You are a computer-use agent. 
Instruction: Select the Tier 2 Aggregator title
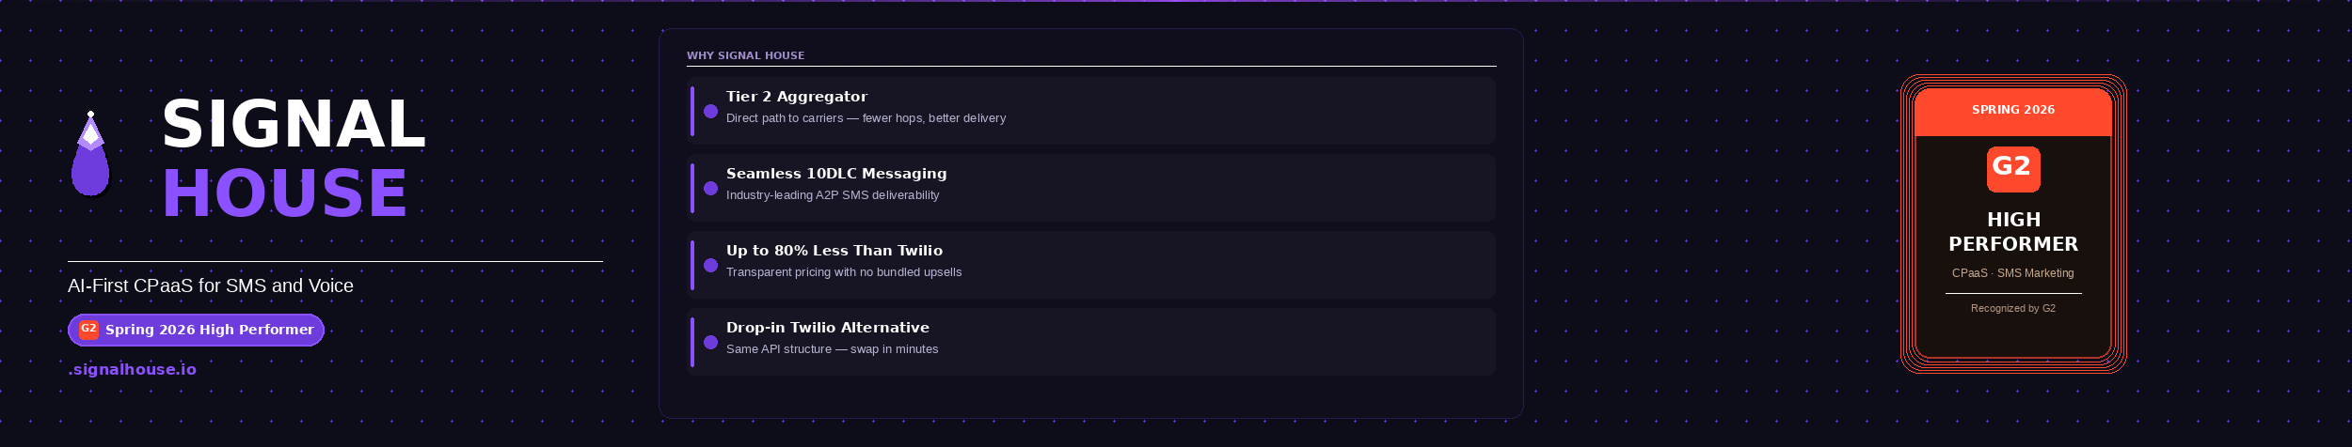click(796, 97)
